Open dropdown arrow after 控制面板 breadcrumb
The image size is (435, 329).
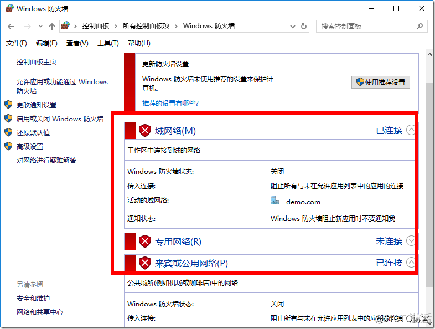(x=116, y=27)
